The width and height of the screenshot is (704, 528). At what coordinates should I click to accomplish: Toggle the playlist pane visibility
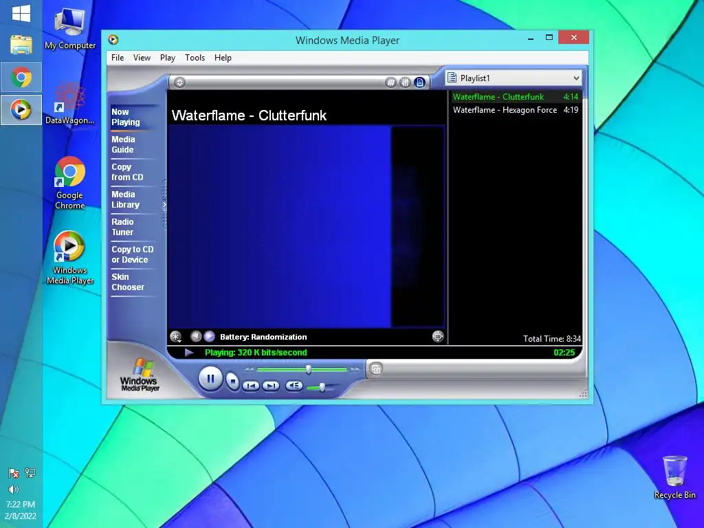pyautogui.click(x=420, y=82)
